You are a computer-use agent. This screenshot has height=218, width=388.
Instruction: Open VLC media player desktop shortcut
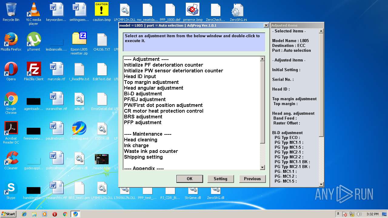pyautogui.click(x=34, y=14)
